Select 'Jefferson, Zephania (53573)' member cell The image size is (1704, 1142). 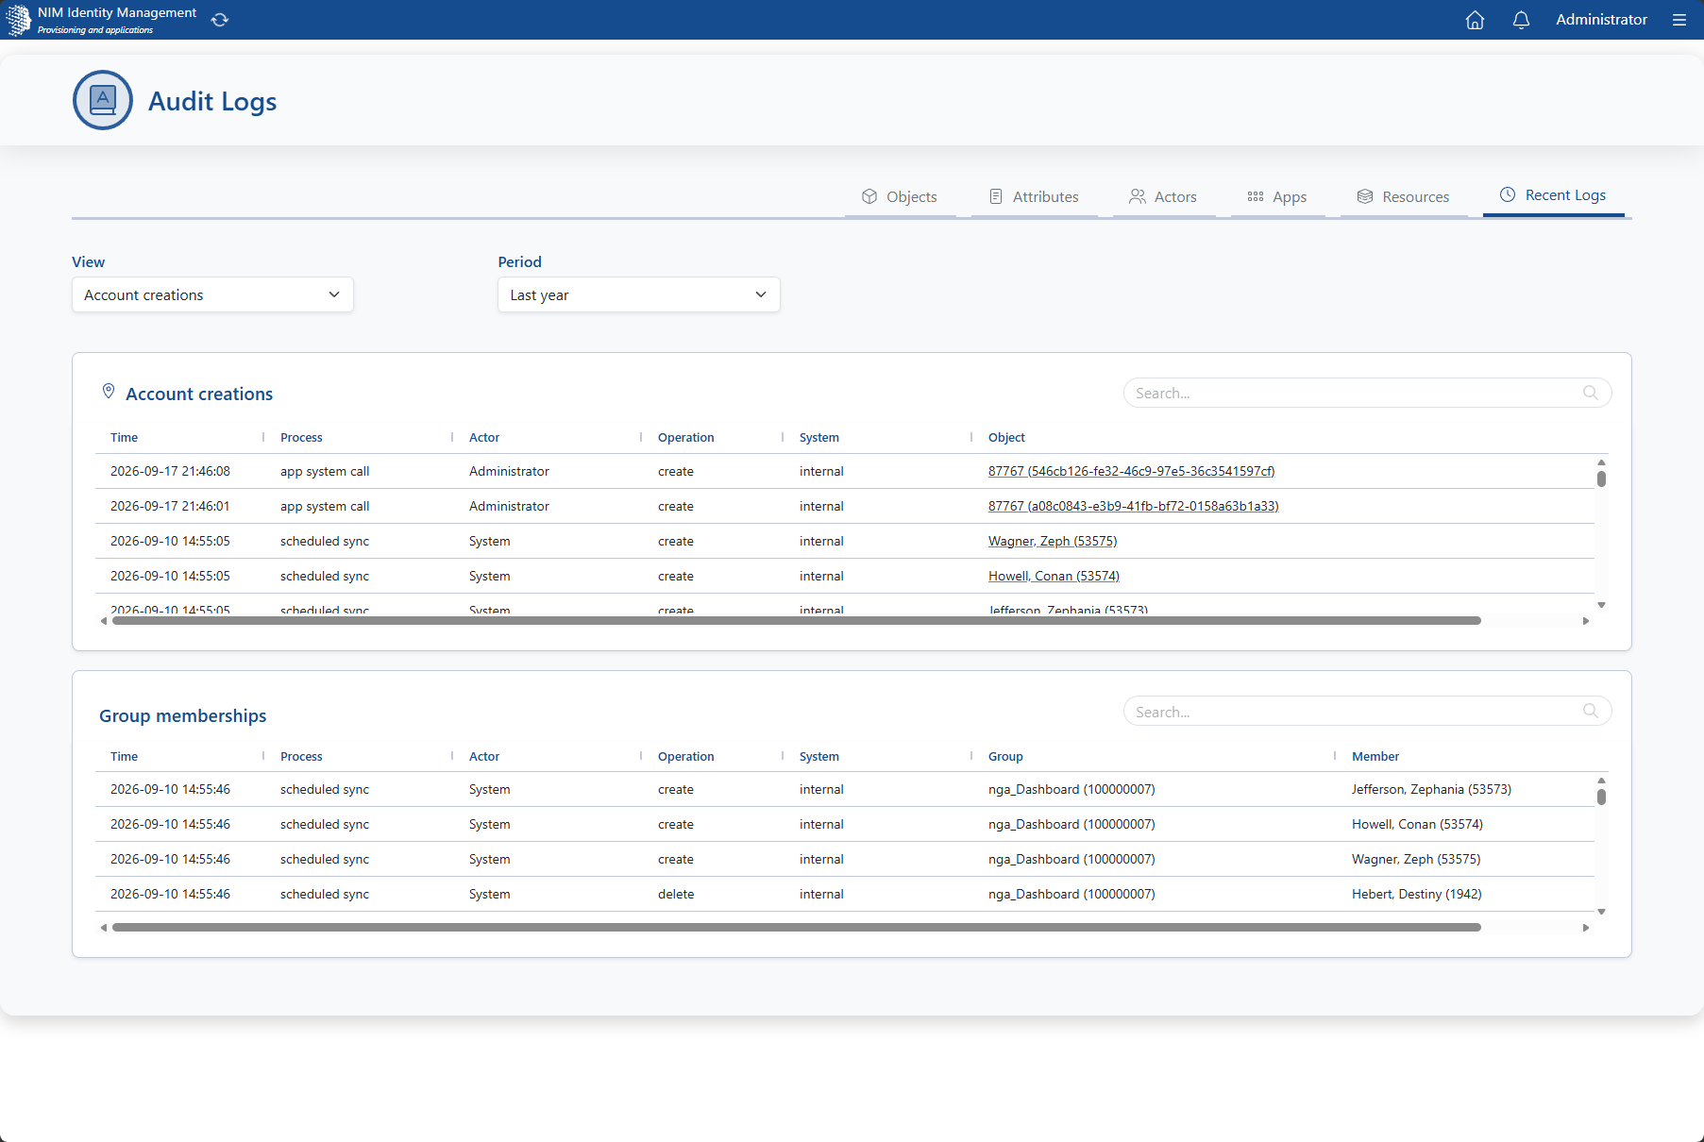[1431, 789]
